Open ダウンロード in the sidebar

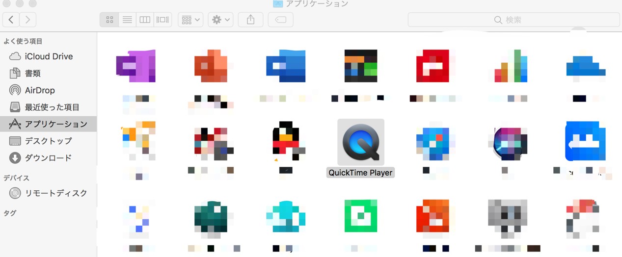point(48,158)
